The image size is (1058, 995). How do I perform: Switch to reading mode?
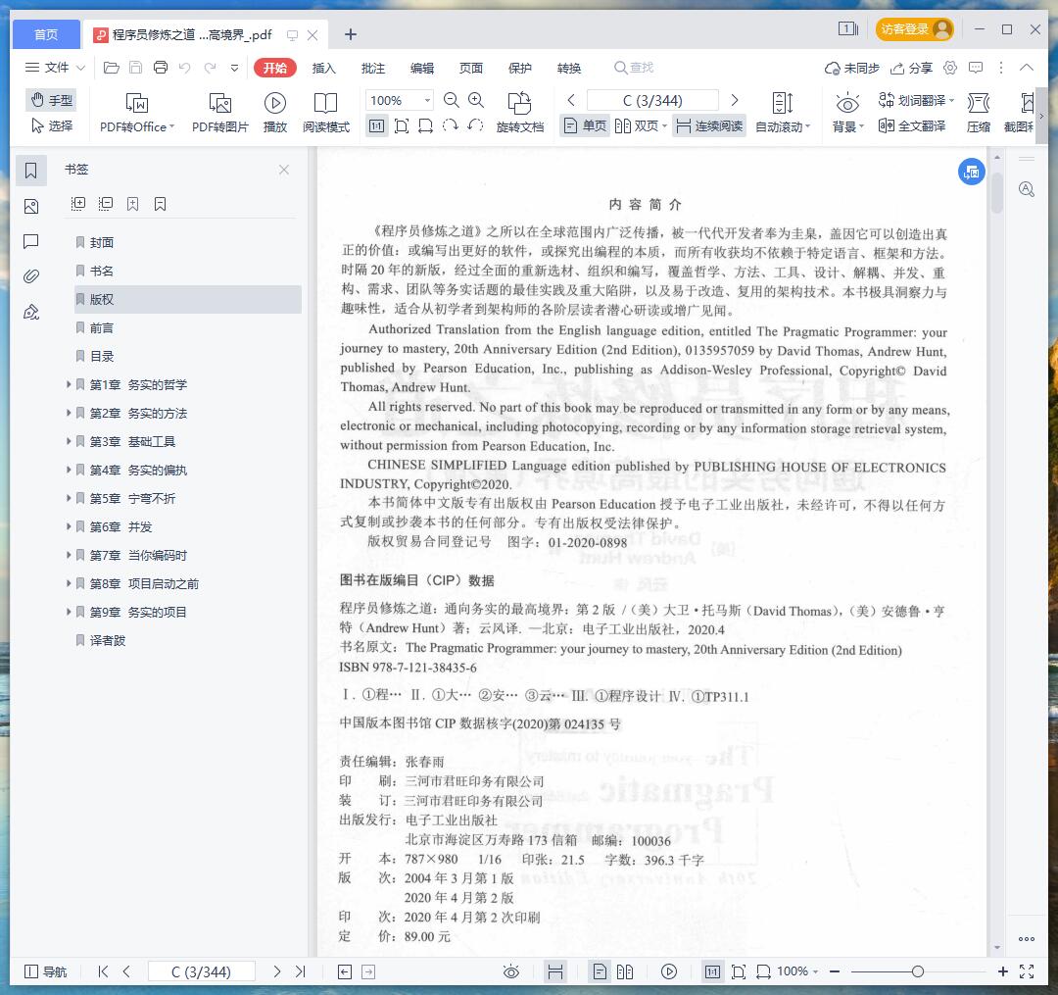pyautogui.click(x=326, y=112)
